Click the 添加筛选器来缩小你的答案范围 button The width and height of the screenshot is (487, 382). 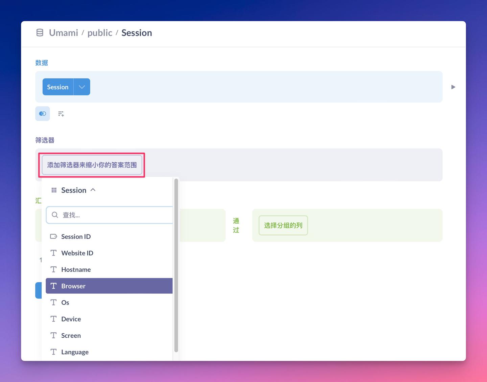point(92,165)
